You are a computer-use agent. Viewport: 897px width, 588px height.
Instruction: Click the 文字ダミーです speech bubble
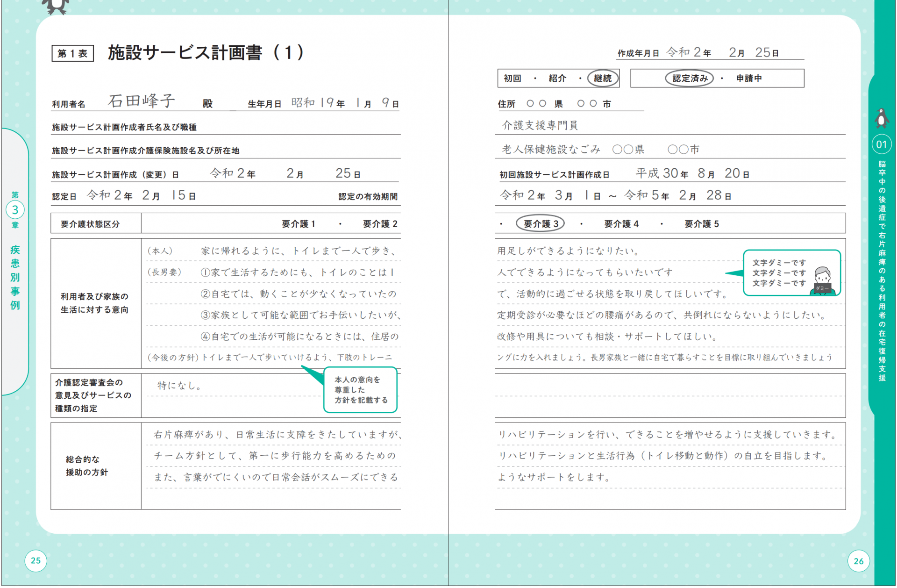point(779,273)
